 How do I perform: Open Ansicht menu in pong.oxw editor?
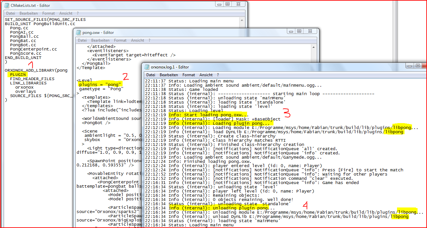pyautogui.click(x=138, y=40)
